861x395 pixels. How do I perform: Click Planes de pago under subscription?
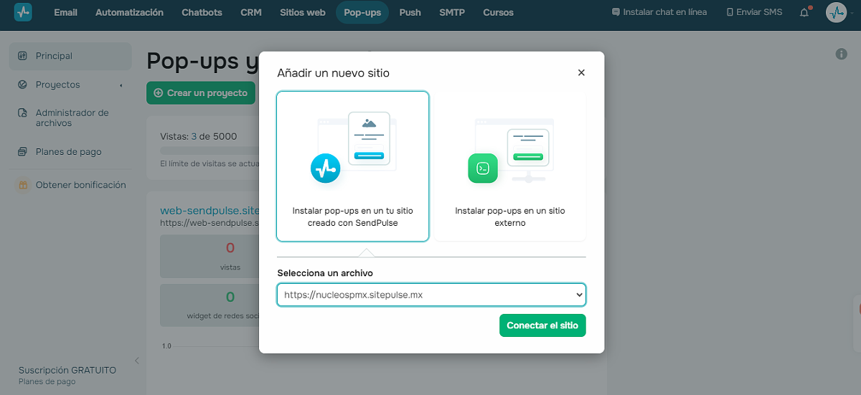(47, 382)
